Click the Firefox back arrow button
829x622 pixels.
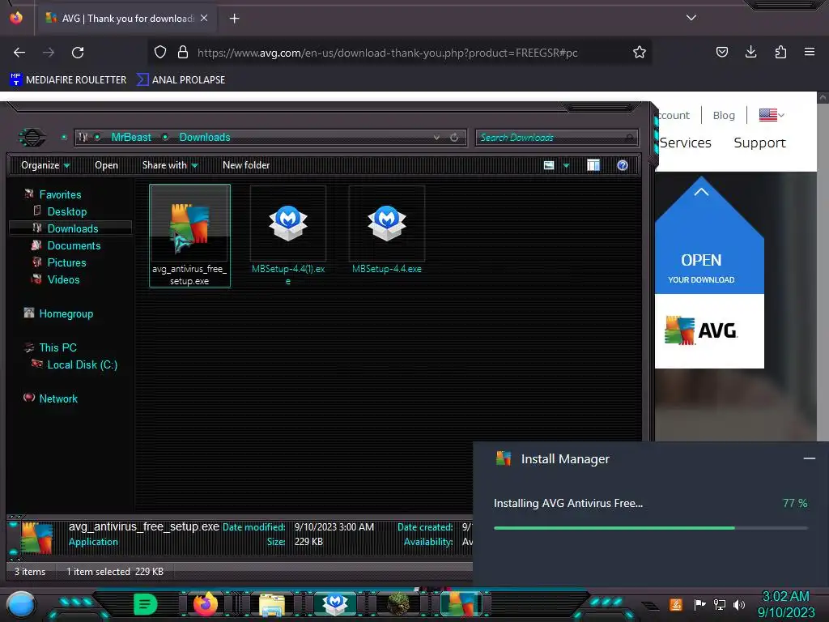coord(19,53)
